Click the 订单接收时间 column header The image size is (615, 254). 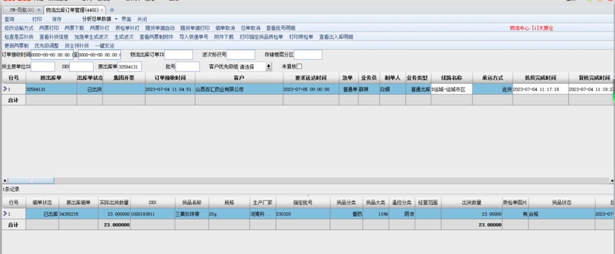pos(170,77)
